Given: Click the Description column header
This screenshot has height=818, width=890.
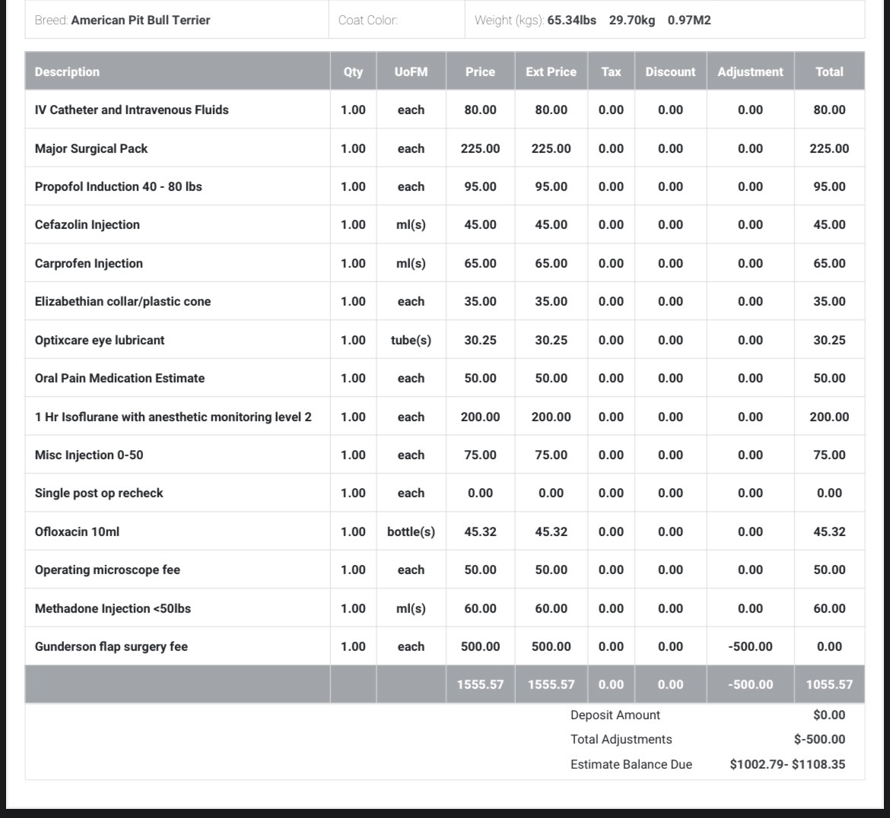Looking at the screenshot, I should coord(67,71).
